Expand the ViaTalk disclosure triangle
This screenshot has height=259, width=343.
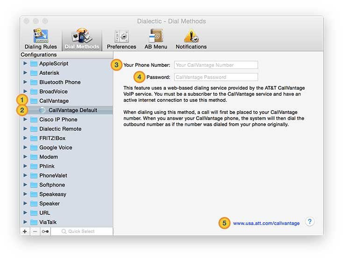point(25,222)
